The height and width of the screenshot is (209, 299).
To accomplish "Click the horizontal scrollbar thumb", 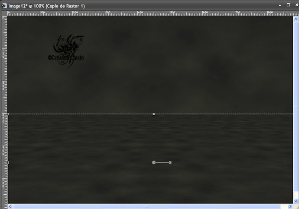I will (x=147, y=206).
